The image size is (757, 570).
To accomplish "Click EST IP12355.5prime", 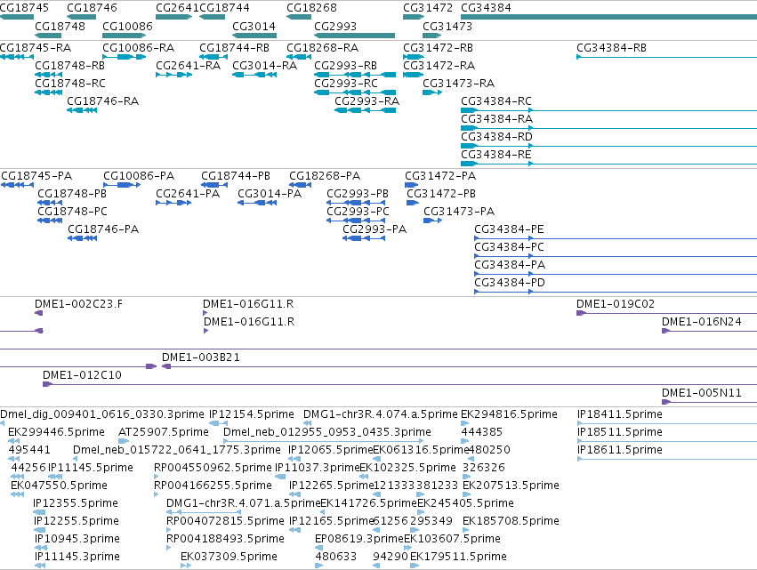I will point(76,503).
